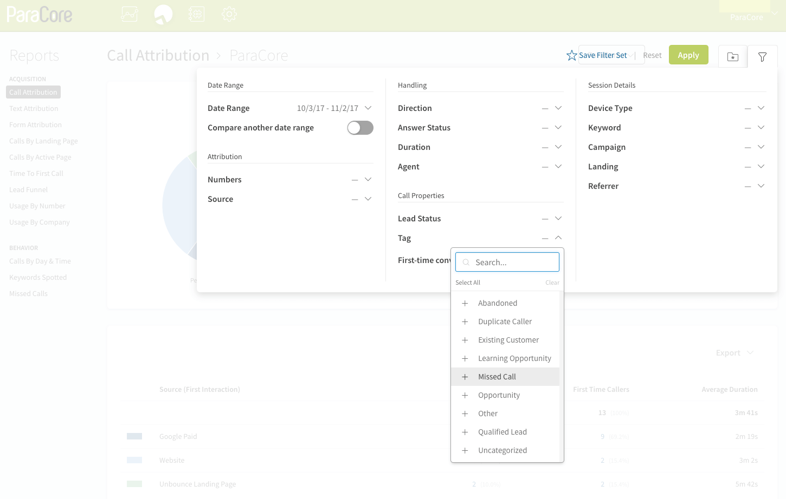The height and width of the screenshot is (499, 786).
Task: Add the Abandoned tag with its plus icon
Action: coord(465,303)
